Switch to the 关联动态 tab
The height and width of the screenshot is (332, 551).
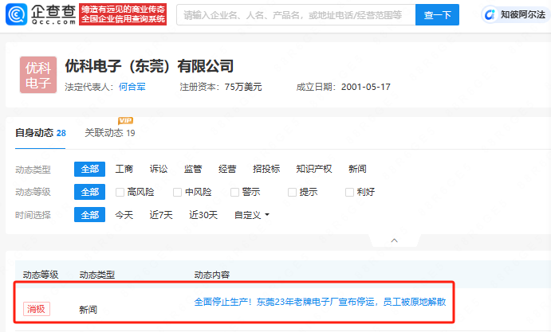pyautogui.click(x=109, y=133)
